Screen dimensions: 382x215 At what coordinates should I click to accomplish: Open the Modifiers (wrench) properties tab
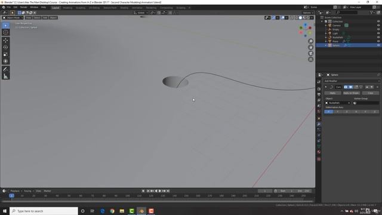click(x=319, y=124)
